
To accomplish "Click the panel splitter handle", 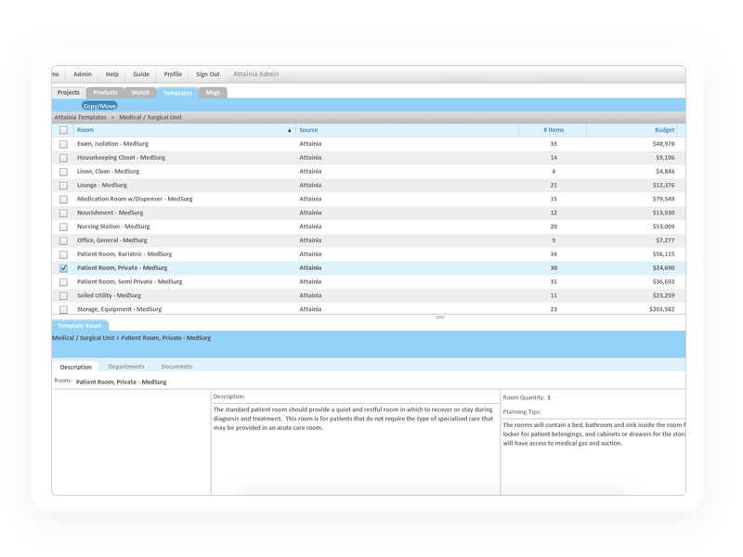I will click(439, 317).
